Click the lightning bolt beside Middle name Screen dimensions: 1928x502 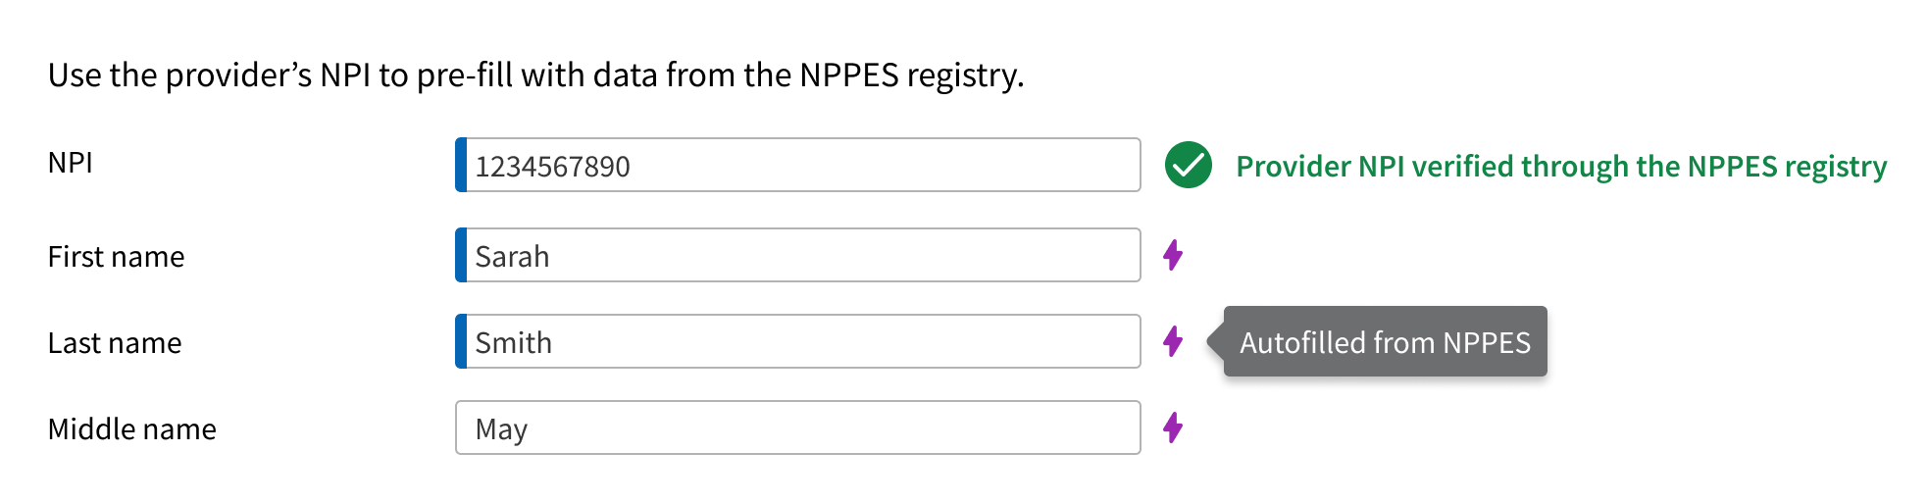(1173, 427)
